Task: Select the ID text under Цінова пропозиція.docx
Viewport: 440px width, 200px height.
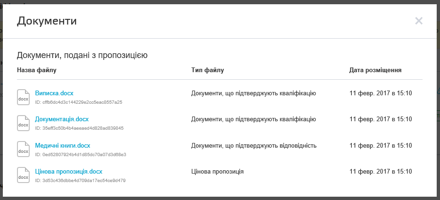Action: pos(80,180)
